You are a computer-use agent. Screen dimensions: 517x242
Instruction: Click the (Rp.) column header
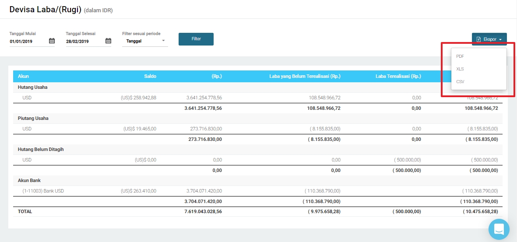pyautogui.click(x=217, y=76)
